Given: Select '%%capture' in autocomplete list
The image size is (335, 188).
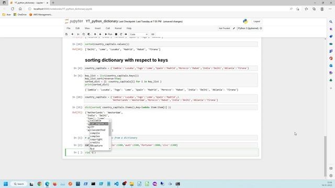Looking at the screenshot, I should tap(96, 146).
